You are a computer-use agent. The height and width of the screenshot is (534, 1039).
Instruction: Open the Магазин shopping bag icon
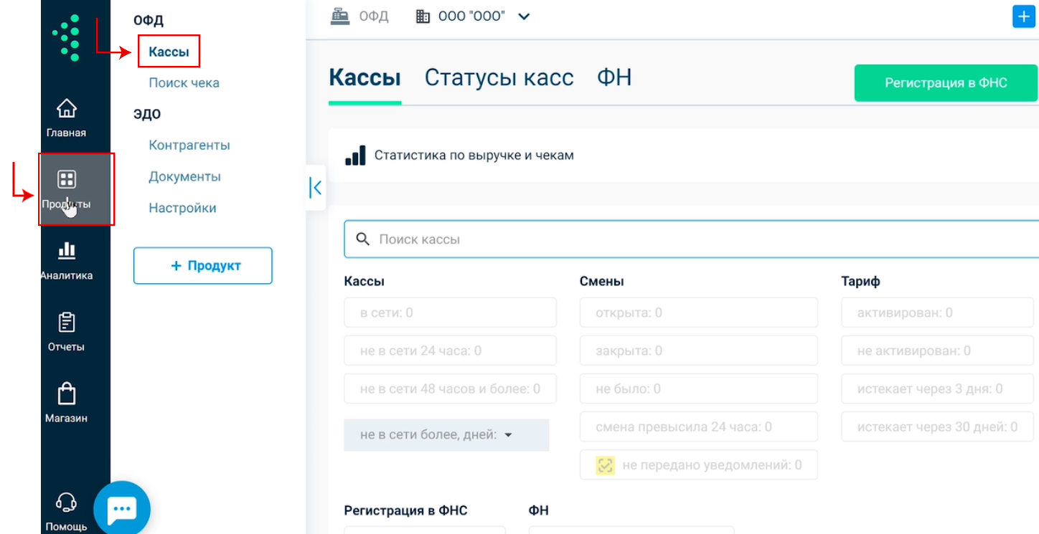click(x=66, y=394)
